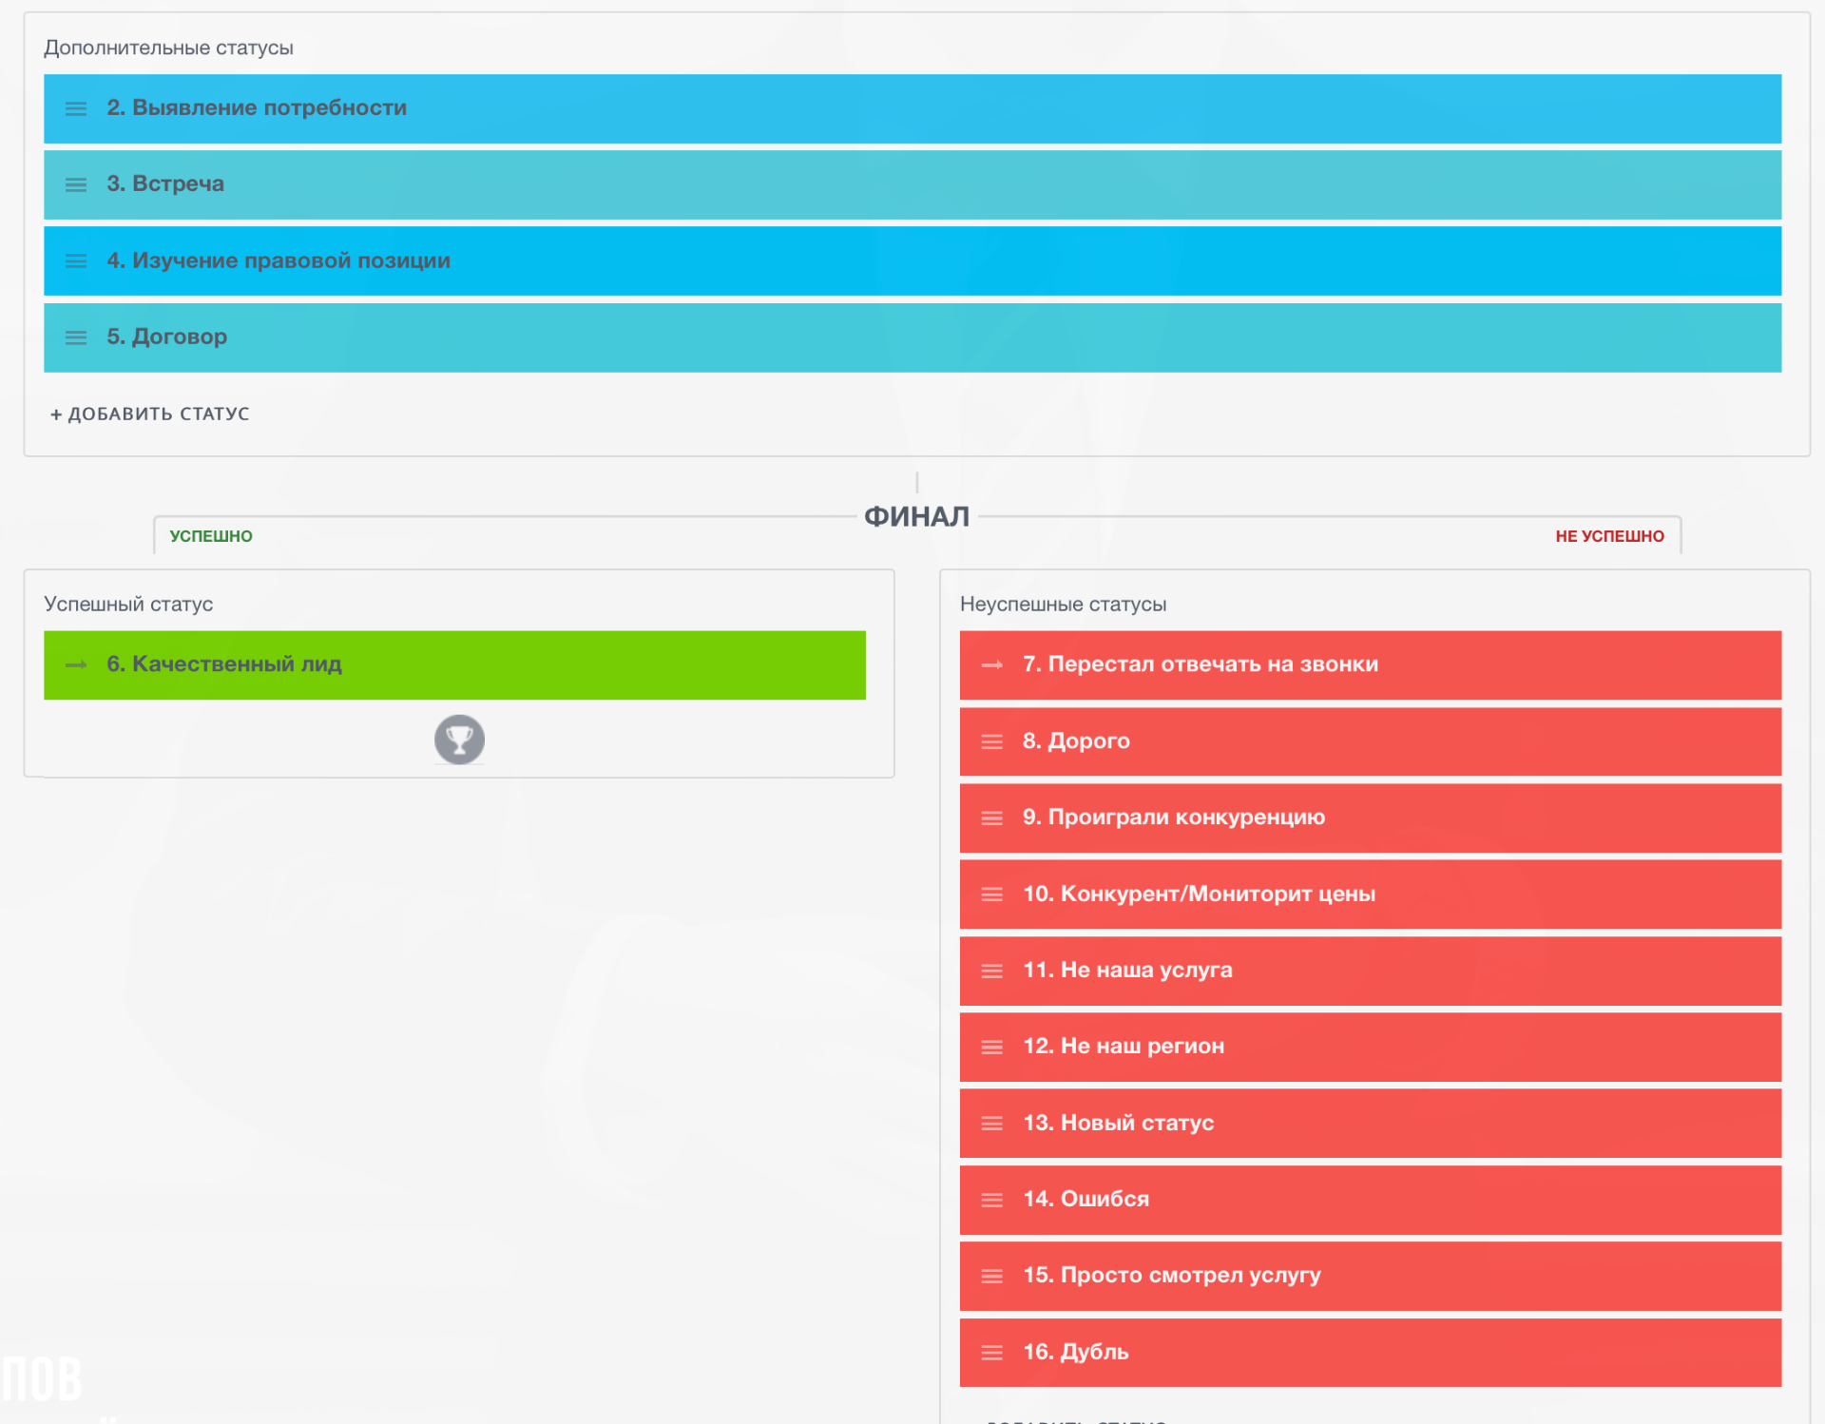
Task: Click drag handle icon next to Договор
Action: [x=76, y=337]
